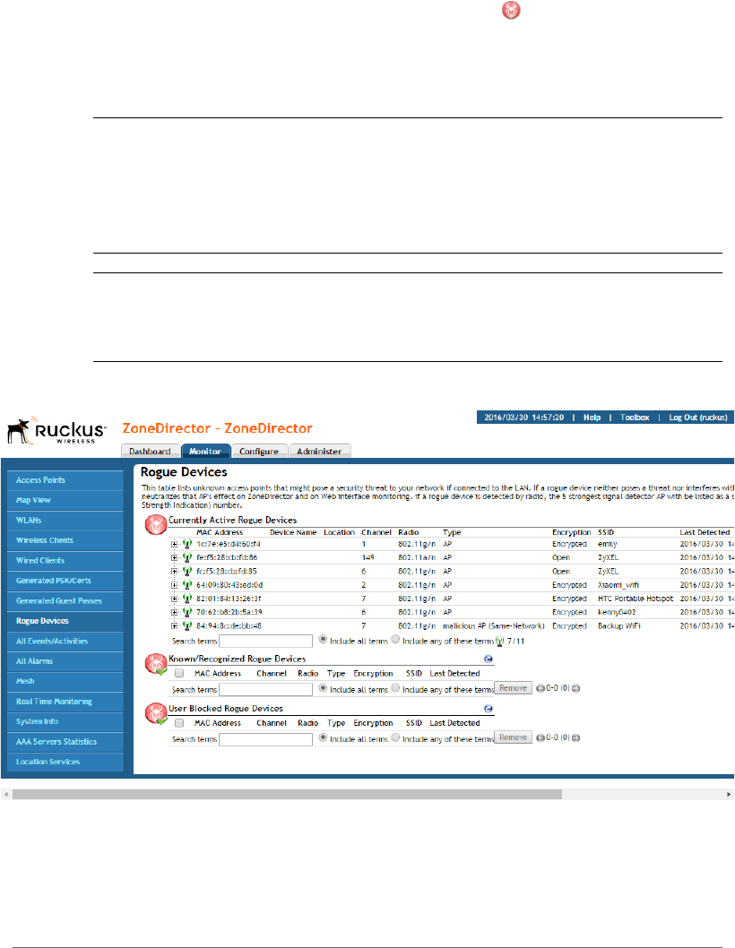Click the red spider icon at page top
Screen dimensions: 735x948
point(511,10)
